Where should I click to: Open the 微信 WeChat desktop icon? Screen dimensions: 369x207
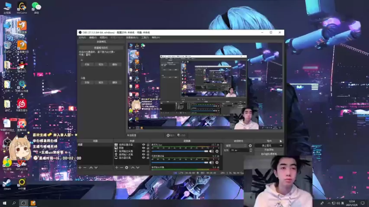(36, 8)
